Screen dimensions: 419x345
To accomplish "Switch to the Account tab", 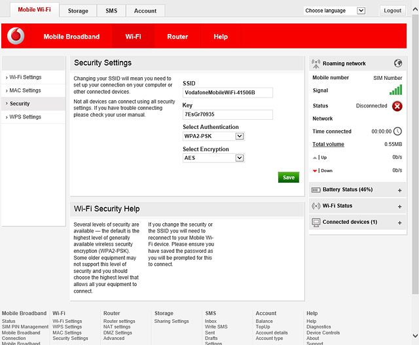I will point(145,11).
